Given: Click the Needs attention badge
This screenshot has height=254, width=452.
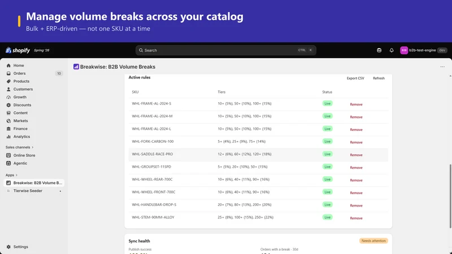Looking at the screenshot, I should tap(373, 241).
